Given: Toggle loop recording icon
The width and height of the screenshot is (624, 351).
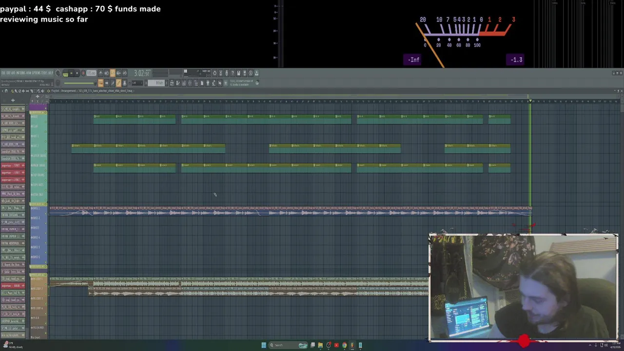Looking at the screenshot, I should [124, 73].
